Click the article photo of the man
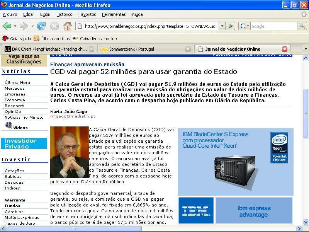 tap(70, 152)
